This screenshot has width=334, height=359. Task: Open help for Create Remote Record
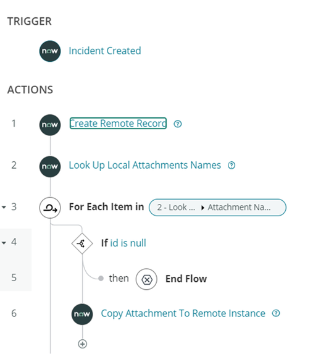(178, 124)
